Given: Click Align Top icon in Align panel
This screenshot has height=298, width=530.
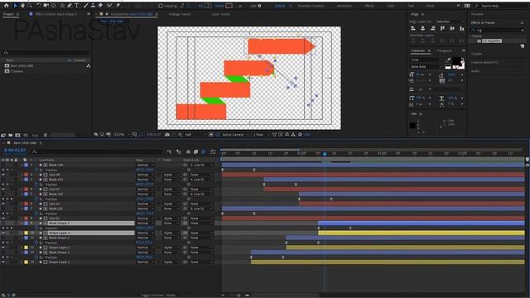Looking at the screenshot, I should [x=442, y=29].
